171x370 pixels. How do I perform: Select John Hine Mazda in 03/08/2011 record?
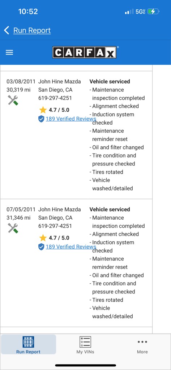click(x=60, y=81)
